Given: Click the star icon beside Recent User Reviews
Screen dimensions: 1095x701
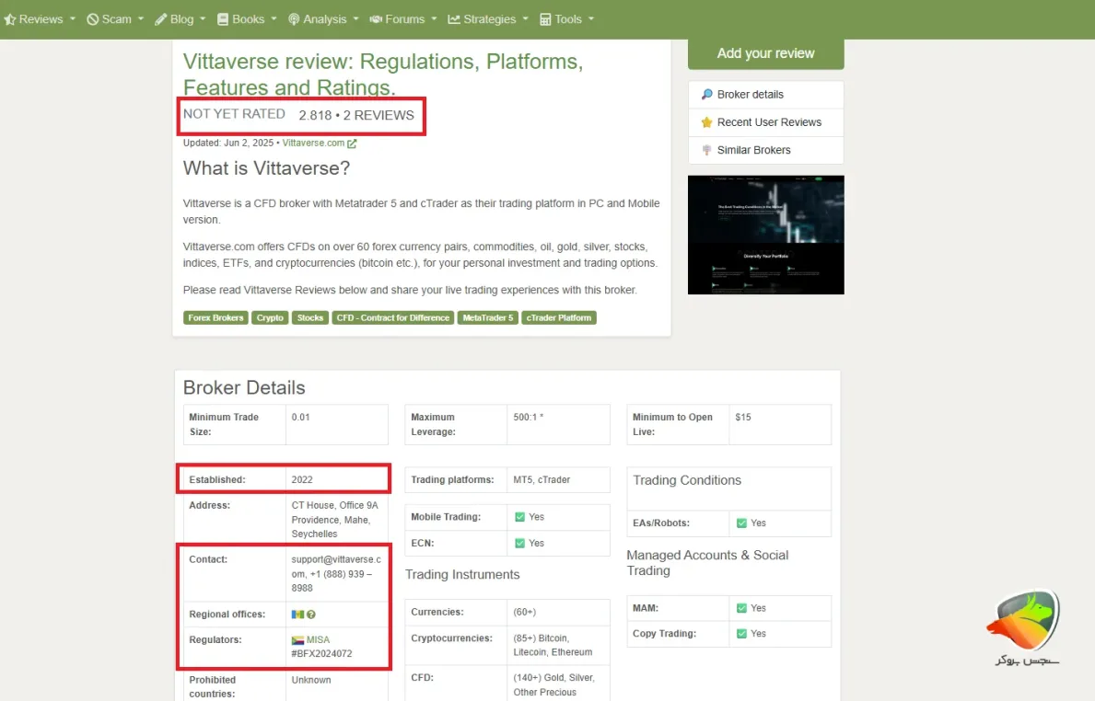Looking at the screenshot, I should pos(706,122).
